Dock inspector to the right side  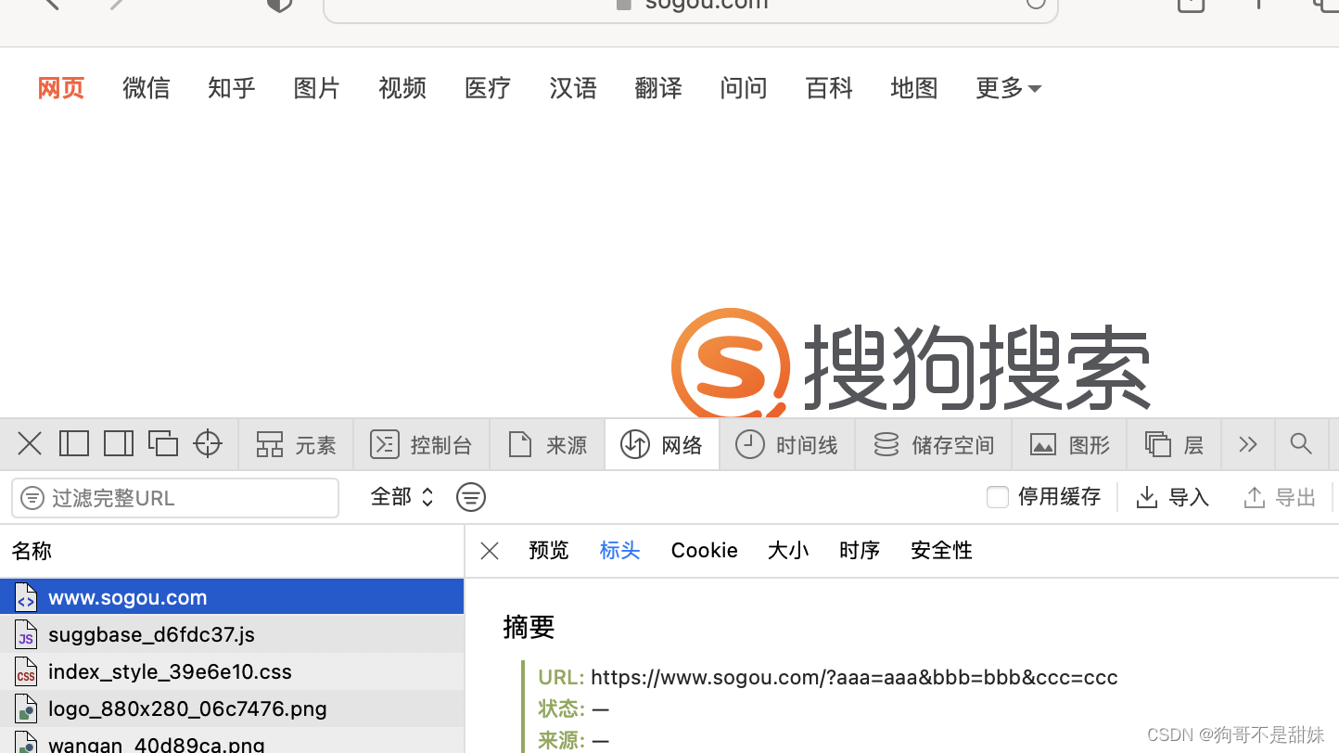(x=119, y=444)
